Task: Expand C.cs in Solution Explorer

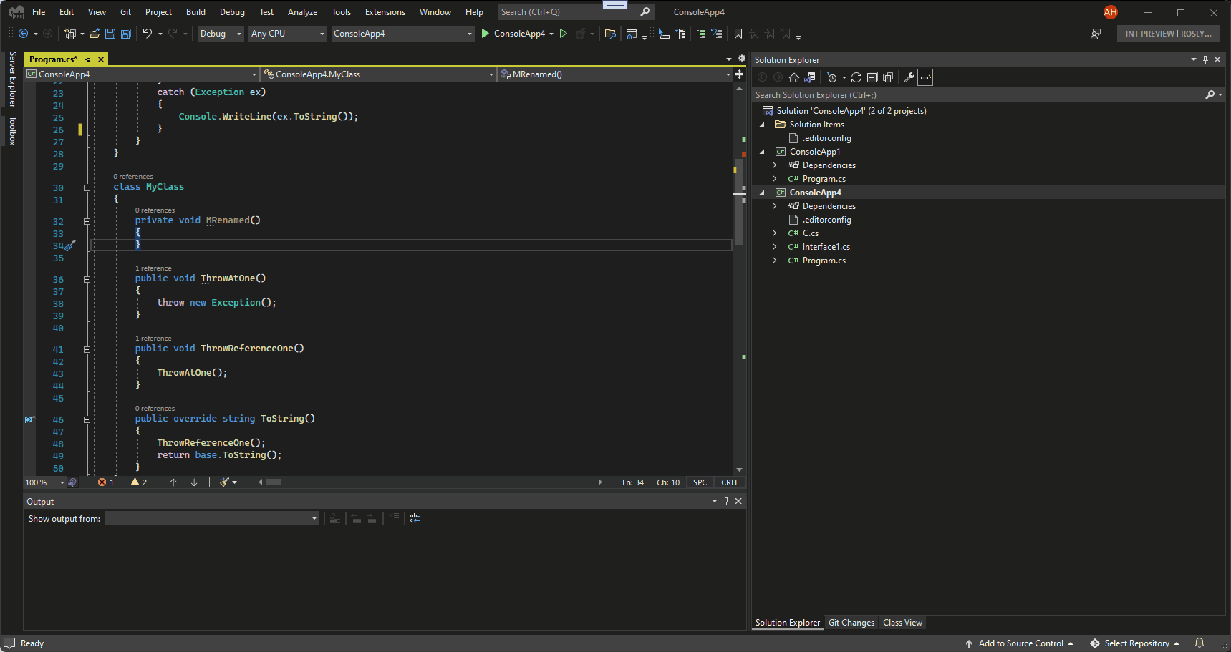Action: coord(774,233)
